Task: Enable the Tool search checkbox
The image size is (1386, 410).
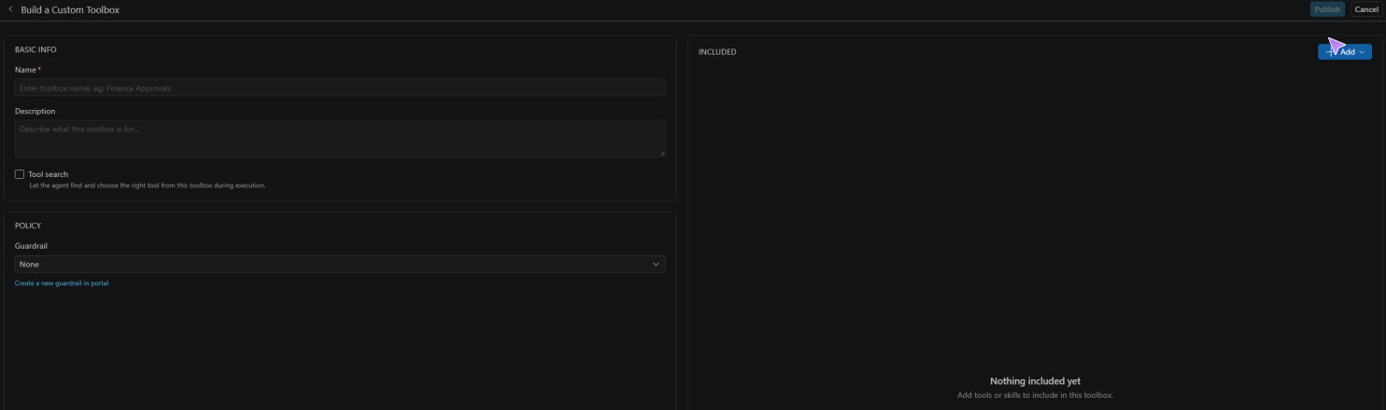Action: coord(20,174)
